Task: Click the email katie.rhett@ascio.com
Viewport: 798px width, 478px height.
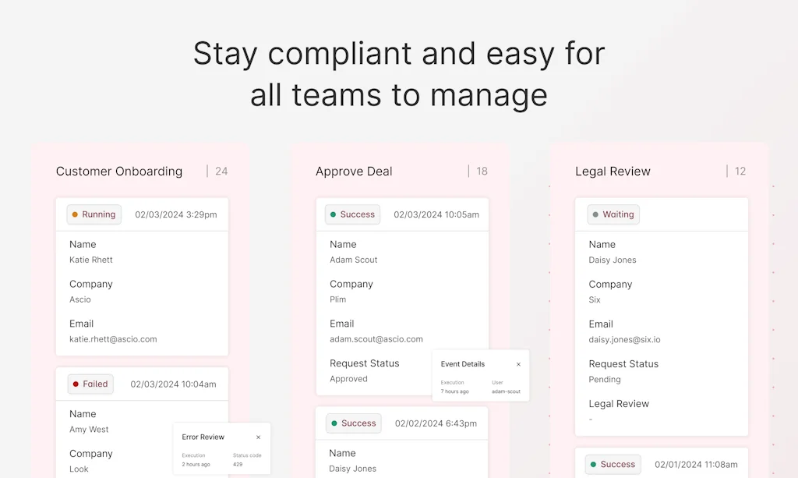Action: pos(114,339)
